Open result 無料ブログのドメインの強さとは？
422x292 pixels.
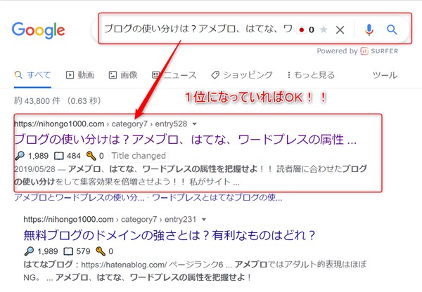(x=170, y=235)
